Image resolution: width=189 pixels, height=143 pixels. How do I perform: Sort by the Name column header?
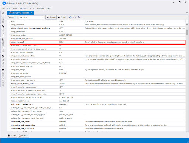click(34, 21)
